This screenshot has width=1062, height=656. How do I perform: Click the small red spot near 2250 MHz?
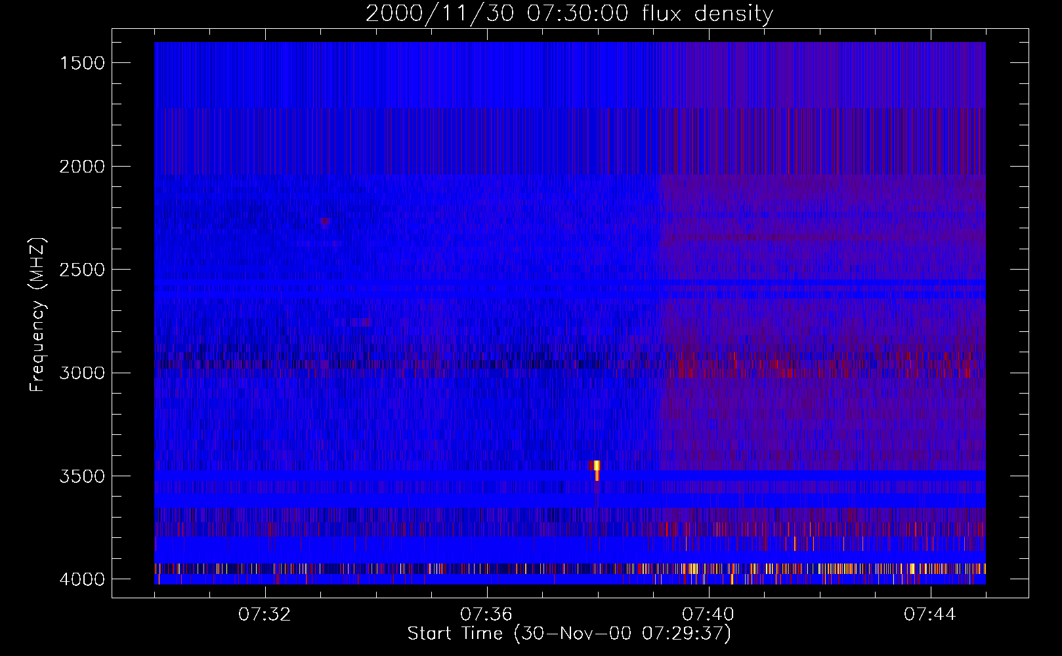(324, 221)
